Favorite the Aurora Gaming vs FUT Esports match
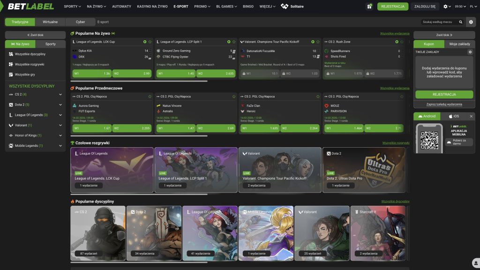 150,97
